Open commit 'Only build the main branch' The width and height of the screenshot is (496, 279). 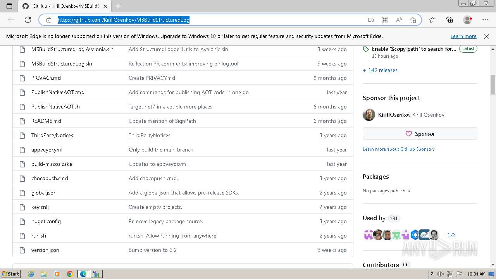click(161, 150)
